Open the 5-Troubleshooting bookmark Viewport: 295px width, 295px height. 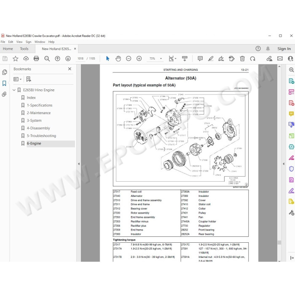(x=41, y=136)
